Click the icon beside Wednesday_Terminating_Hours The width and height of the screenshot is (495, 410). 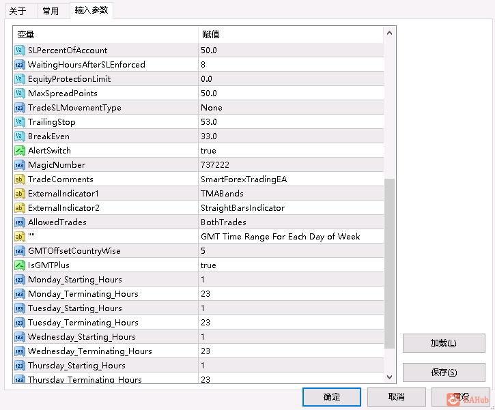20,351
